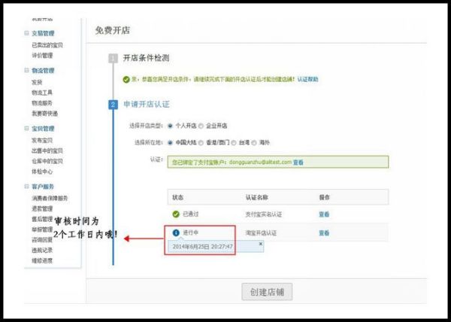Click the step 1 number badge
Viewport: 451px width, 322px height.
113,58
